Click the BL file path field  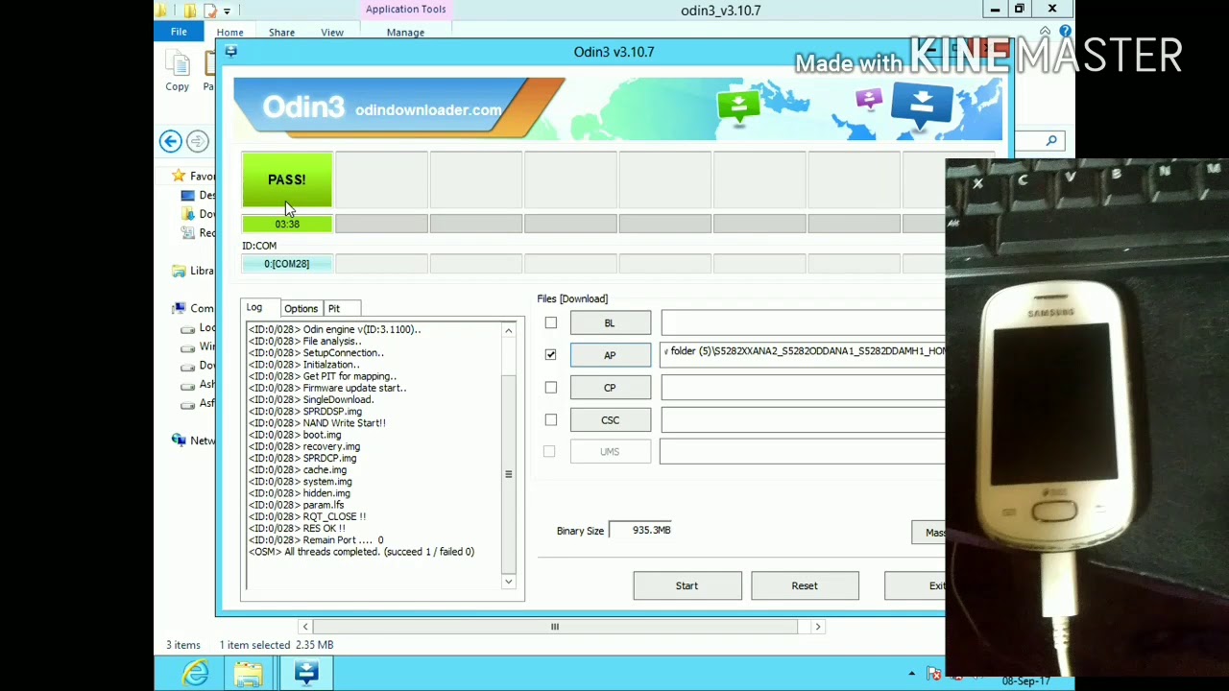(803, 323)
